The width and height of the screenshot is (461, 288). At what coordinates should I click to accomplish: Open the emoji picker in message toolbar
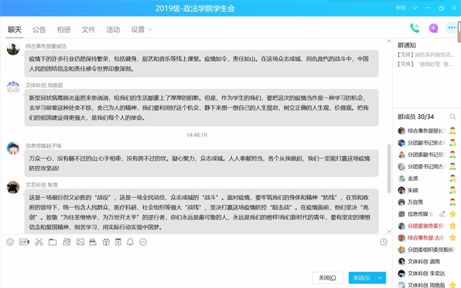point(10,242)
